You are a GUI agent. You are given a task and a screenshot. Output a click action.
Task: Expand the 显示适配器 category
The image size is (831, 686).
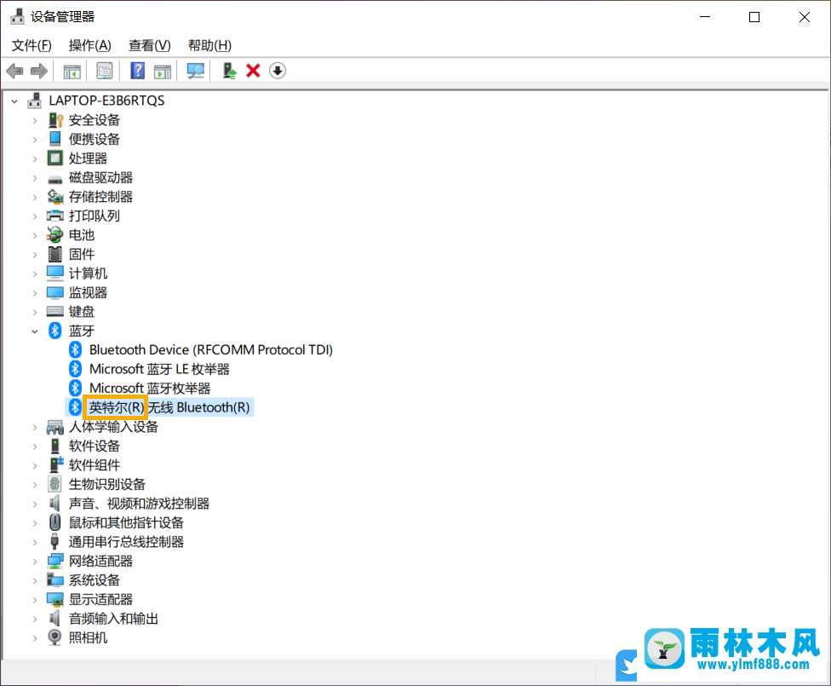pos(35,600)
